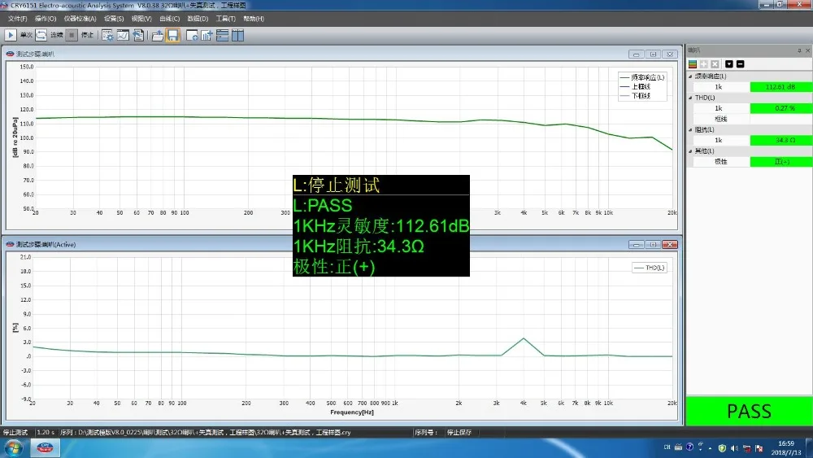Click the report document icon in toolbar

coord(138,35)
